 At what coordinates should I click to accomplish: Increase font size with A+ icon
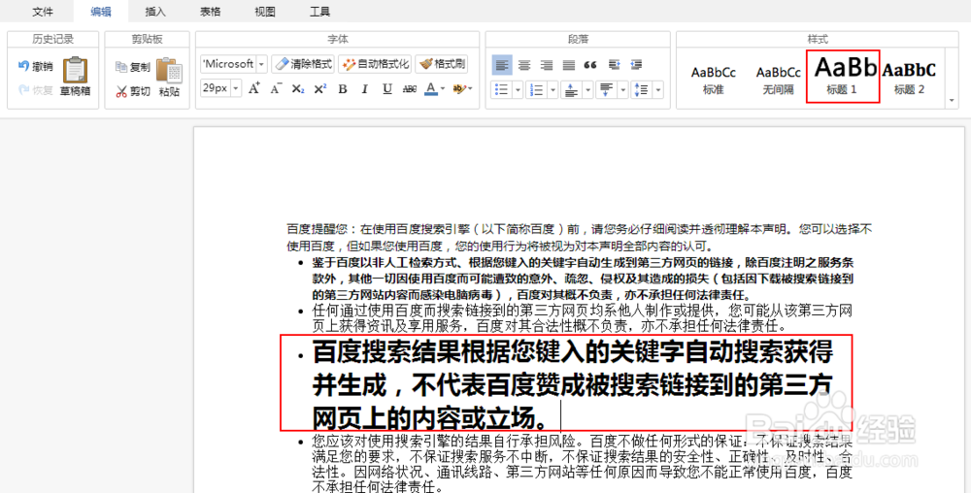tap(253, 89)
